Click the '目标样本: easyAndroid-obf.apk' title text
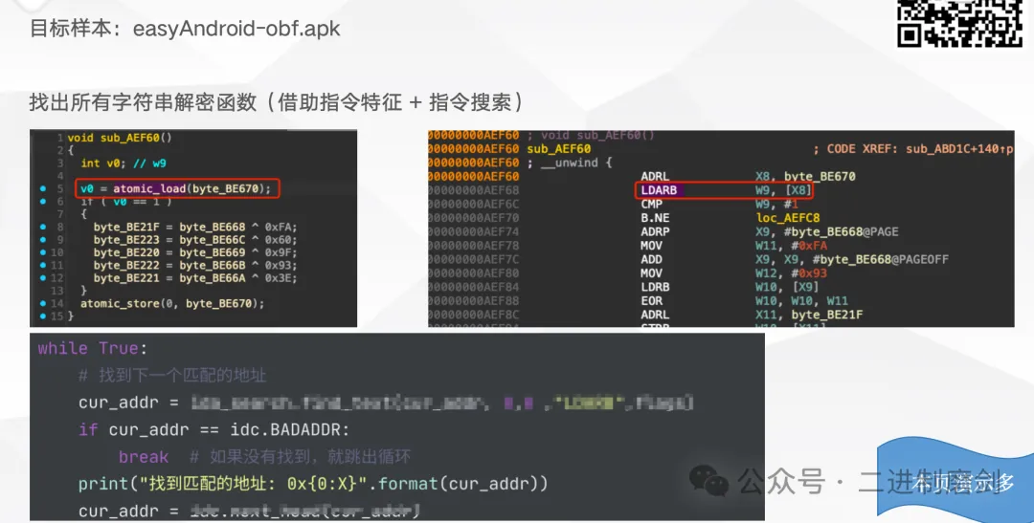The image size is (1034, 523). point(185,29)
